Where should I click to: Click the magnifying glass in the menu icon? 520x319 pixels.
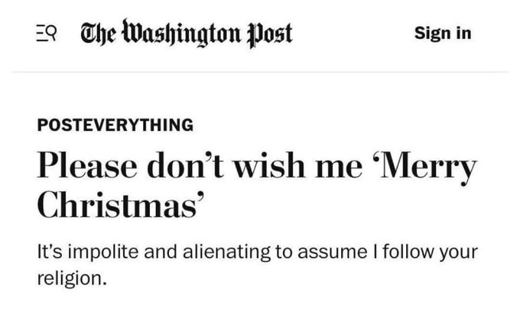point(51,32)
